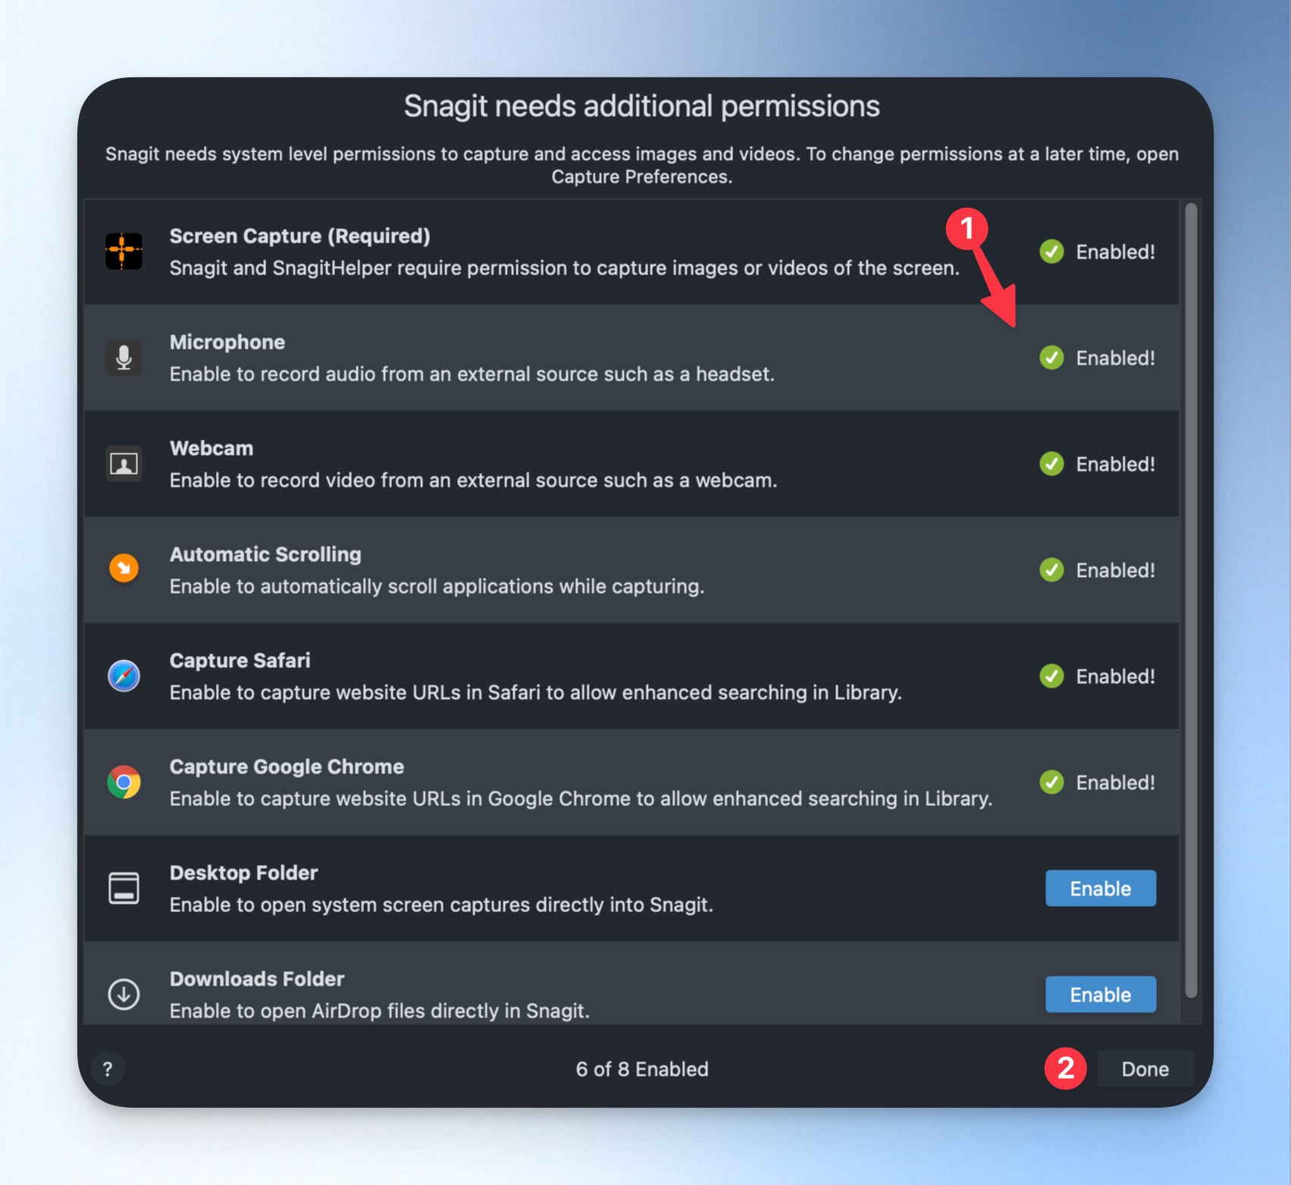Click the Screen Capture crosshair icon
1291x1185 pixels.
(x=124, y=251)
